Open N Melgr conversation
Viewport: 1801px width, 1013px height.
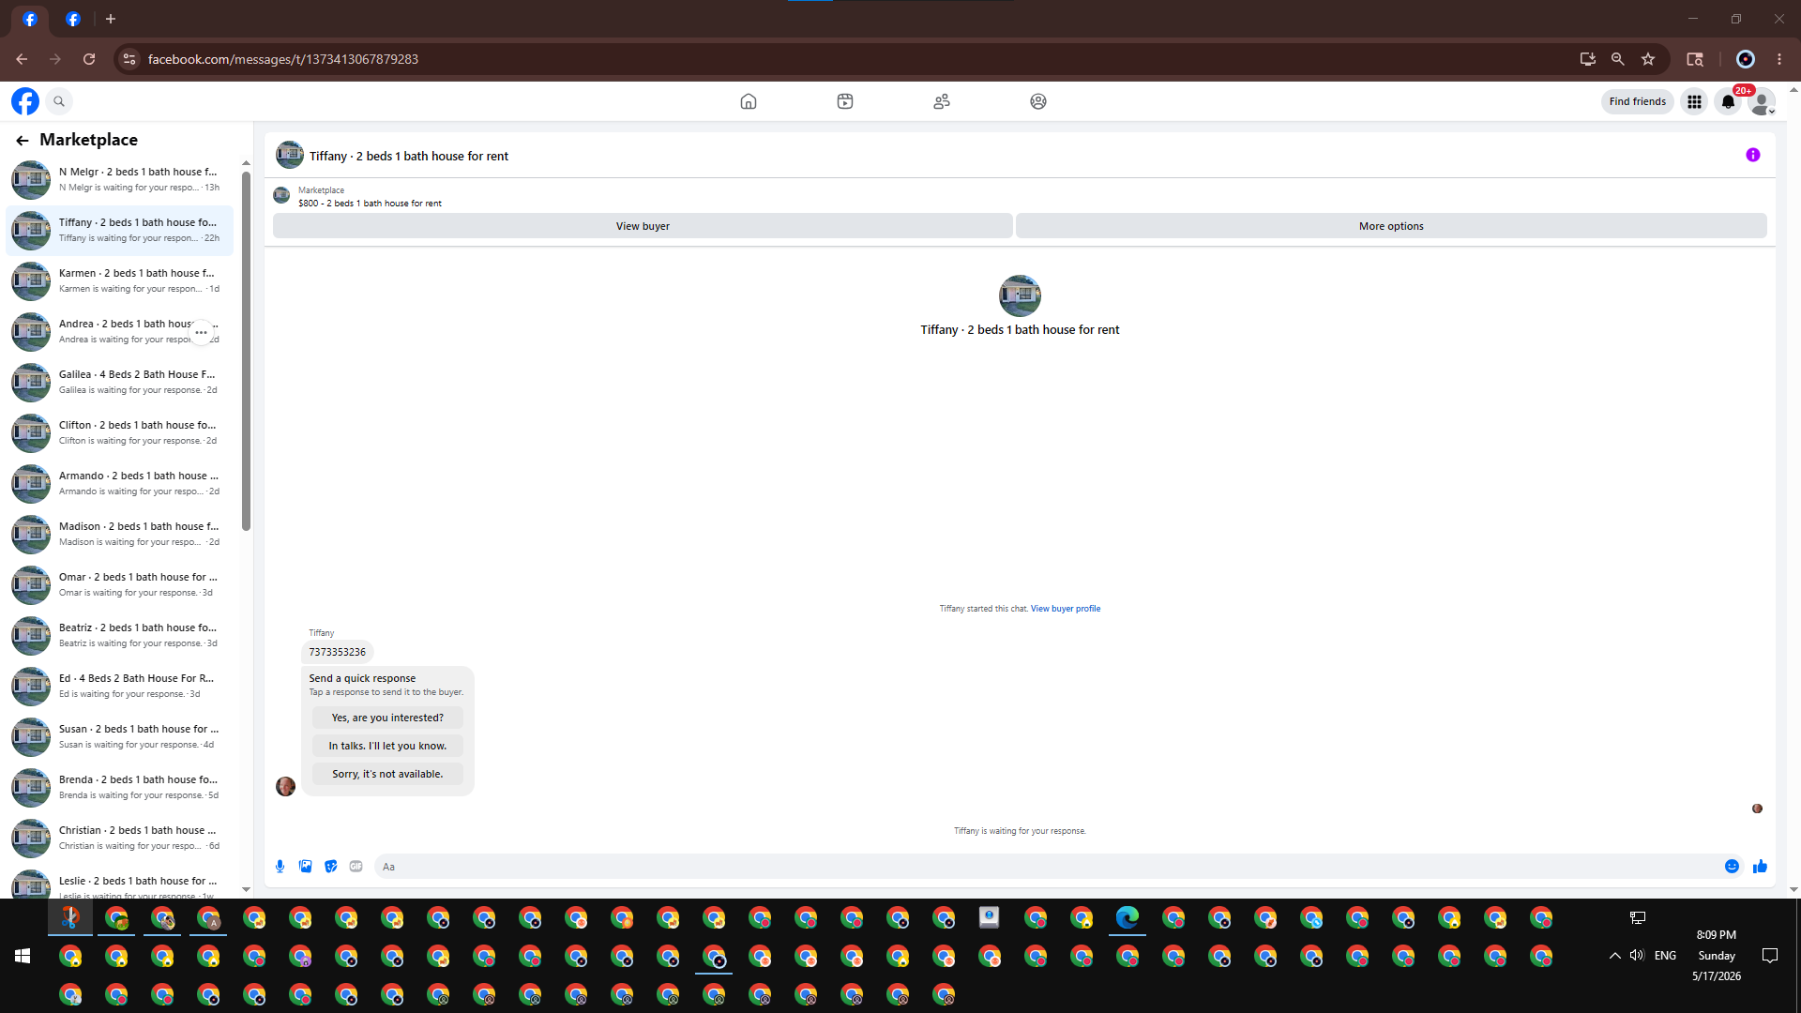(x=120, y=180)
